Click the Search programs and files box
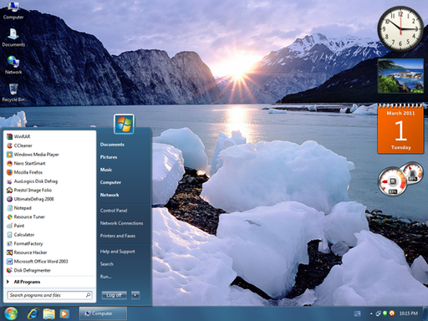 pyautogui.click(x=49, y=295)
